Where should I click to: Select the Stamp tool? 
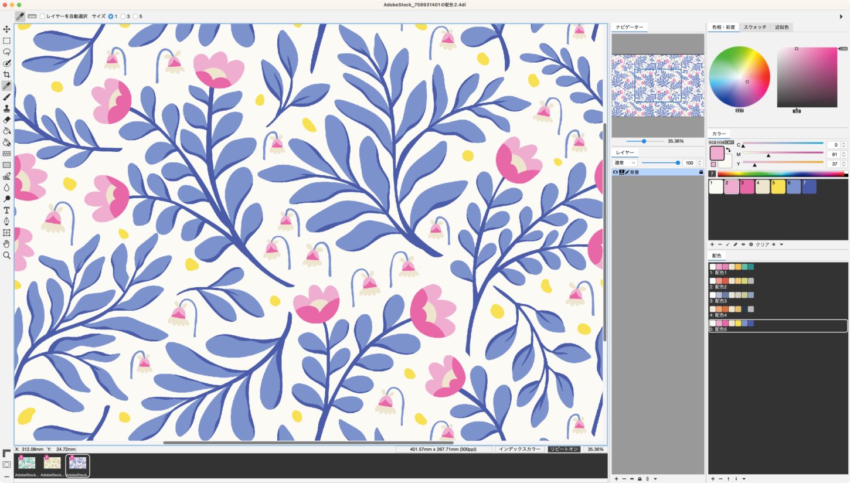point(6,108)
